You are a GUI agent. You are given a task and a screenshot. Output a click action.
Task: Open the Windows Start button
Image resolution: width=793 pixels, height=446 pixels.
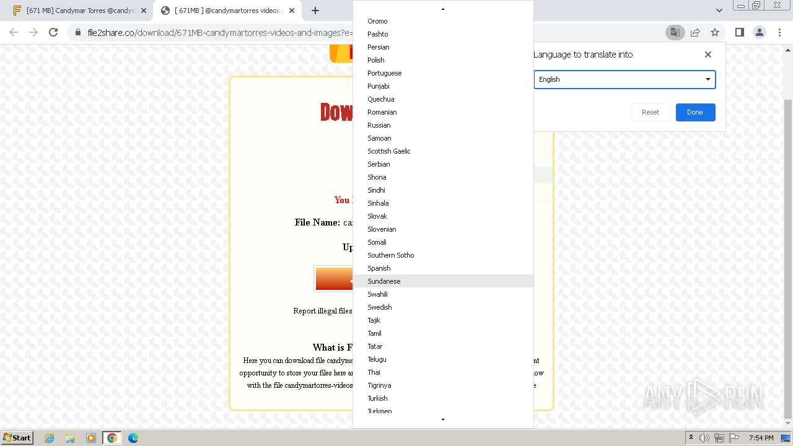coord(17,437)
